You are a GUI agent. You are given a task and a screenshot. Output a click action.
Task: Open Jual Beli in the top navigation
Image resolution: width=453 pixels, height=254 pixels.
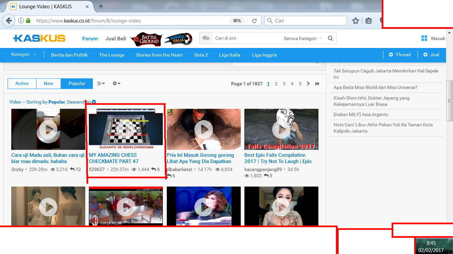(x=116, y=38)
